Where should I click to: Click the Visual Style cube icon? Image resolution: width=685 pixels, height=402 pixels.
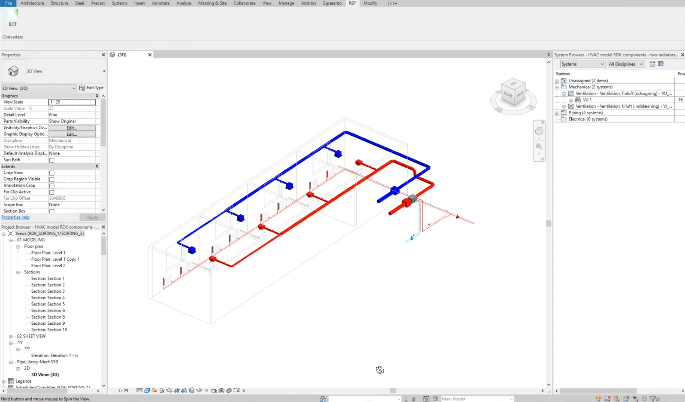point(147,390)
